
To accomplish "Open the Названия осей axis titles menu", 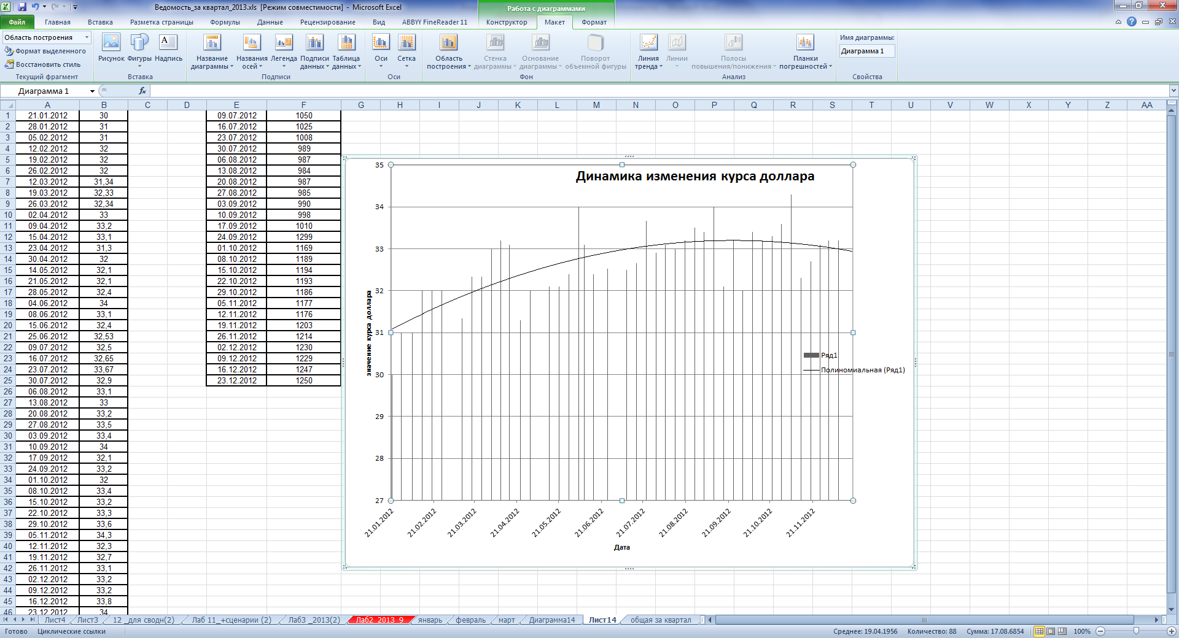I will pyautogui.click(x=252, y=52).
